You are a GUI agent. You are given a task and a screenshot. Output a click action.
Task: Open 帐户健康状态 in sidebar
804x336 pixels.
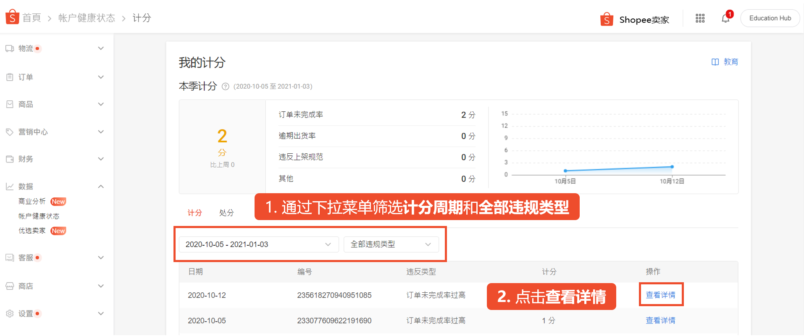(39, 216)
